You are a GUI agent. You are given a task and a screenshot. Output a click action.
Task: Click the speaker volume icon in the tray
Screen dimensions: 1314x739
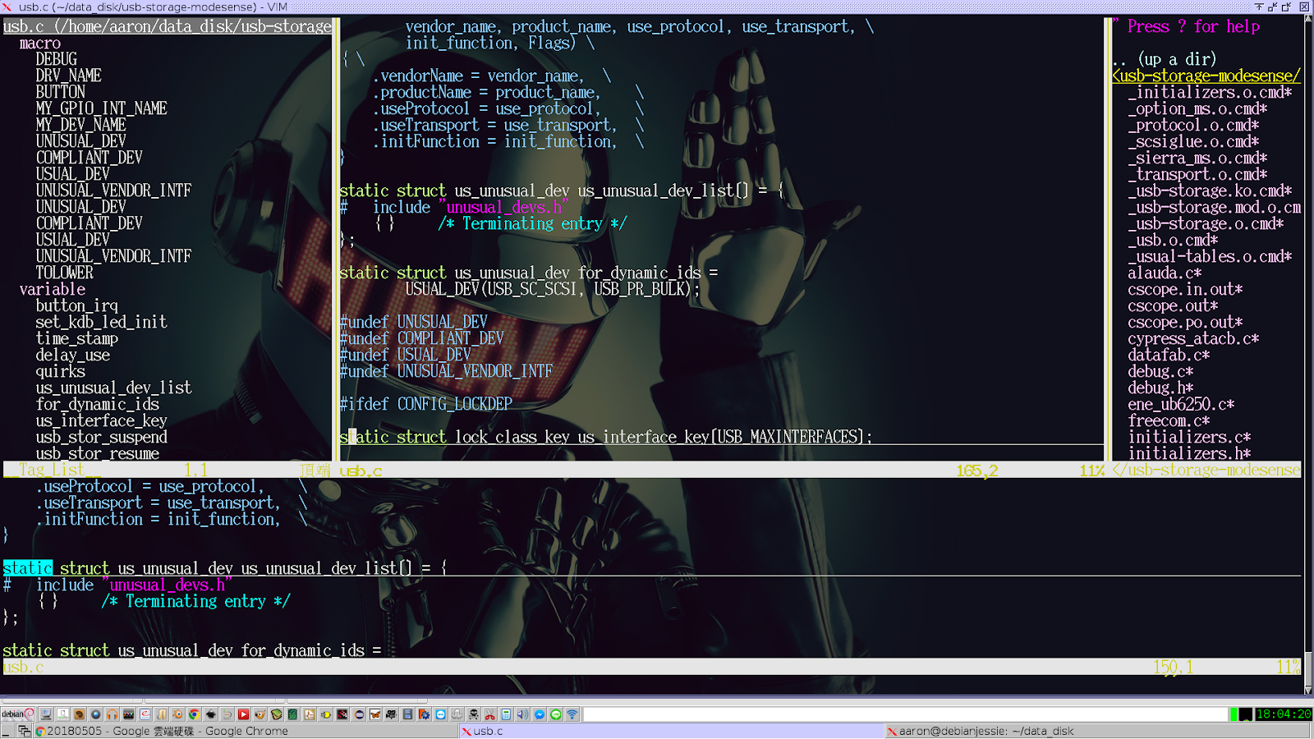coord(523,714)
